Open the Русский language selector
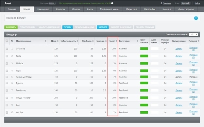Viewport: 204px width, 127px height. pyautogui.click(x=185, y=3)
